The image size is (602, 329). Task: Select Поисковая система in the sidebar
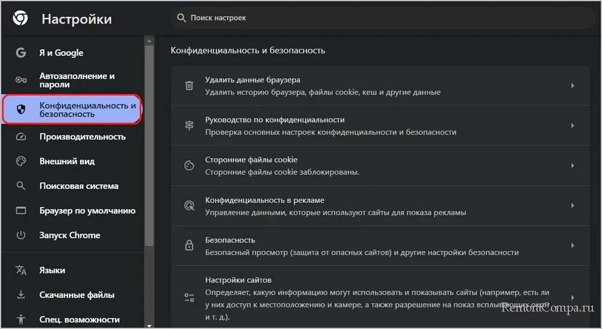coord(79,186)
